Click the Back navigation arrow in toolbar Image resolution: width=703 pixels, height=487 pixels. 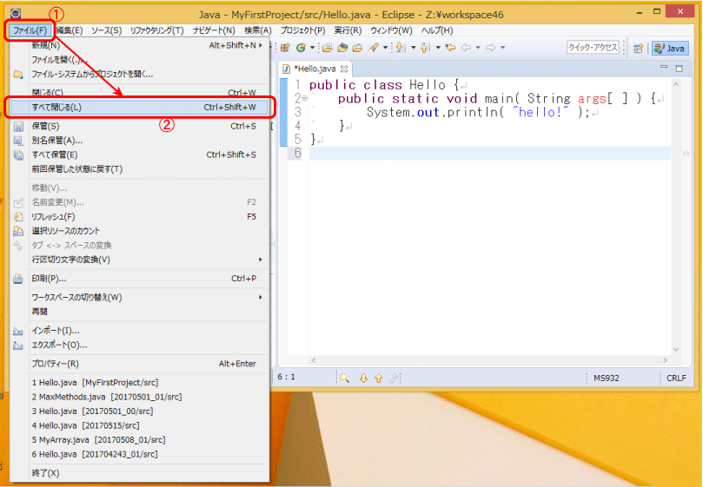(467, 48)
